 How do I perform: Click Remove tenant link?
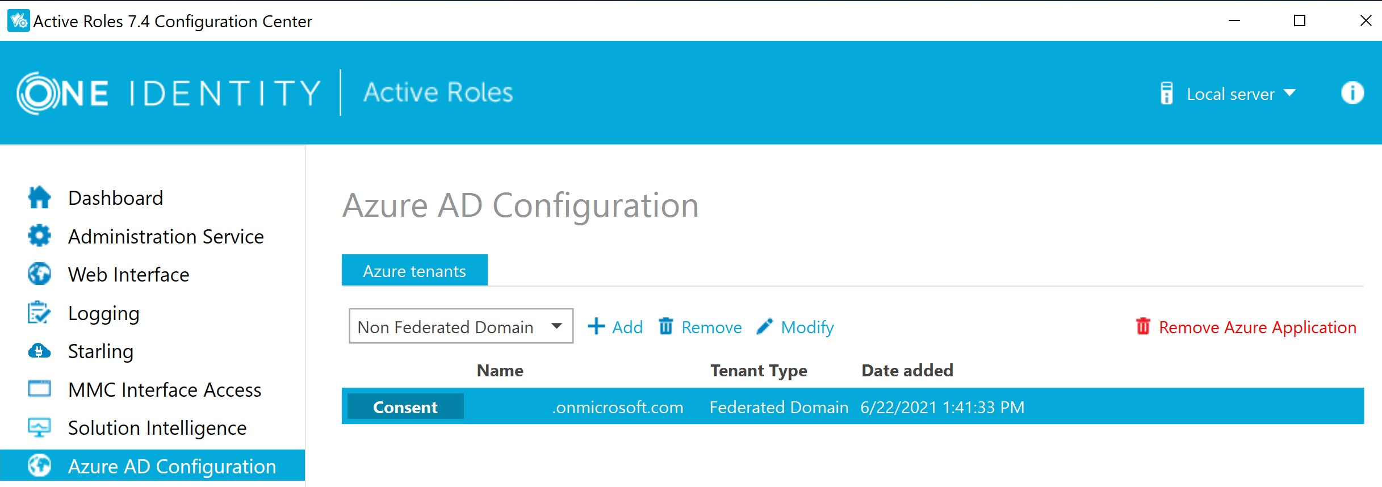click(x=711, y=327)
